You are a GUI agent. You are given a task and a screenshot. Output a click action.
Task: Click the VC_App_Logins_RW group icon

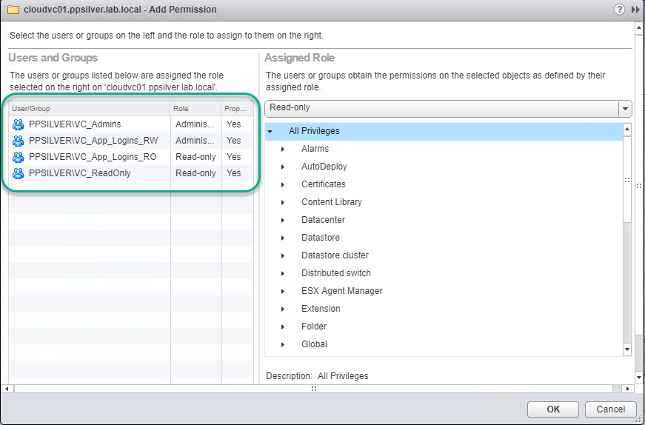click(19, 141)
